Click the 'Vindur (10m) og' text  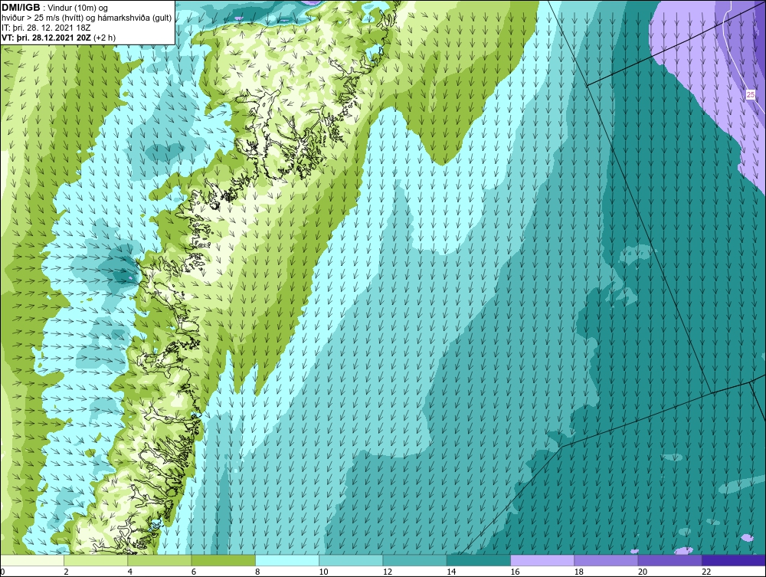point(77,8)
